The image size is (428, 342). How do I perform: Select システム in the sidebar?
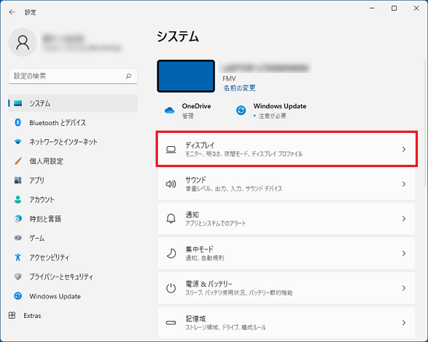pos(73,103)
